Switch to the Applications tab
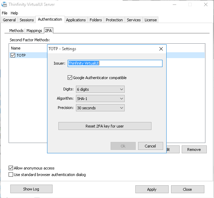The width and height of the screenshot is (214, 198). (76, 20)
